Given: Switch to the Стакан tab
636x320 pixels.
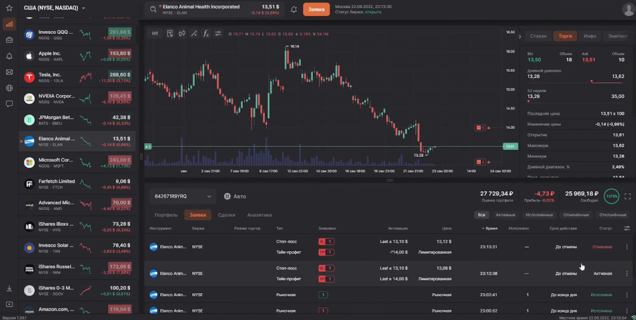Looking at the screenshot, I should (538, 36).
